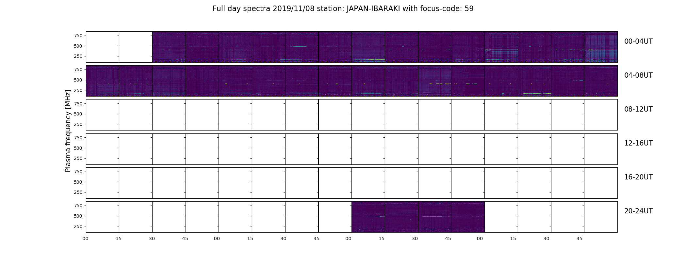Select the '08-12UT' row label
This screenshot has height=261, width=686.
pos(638,109)
